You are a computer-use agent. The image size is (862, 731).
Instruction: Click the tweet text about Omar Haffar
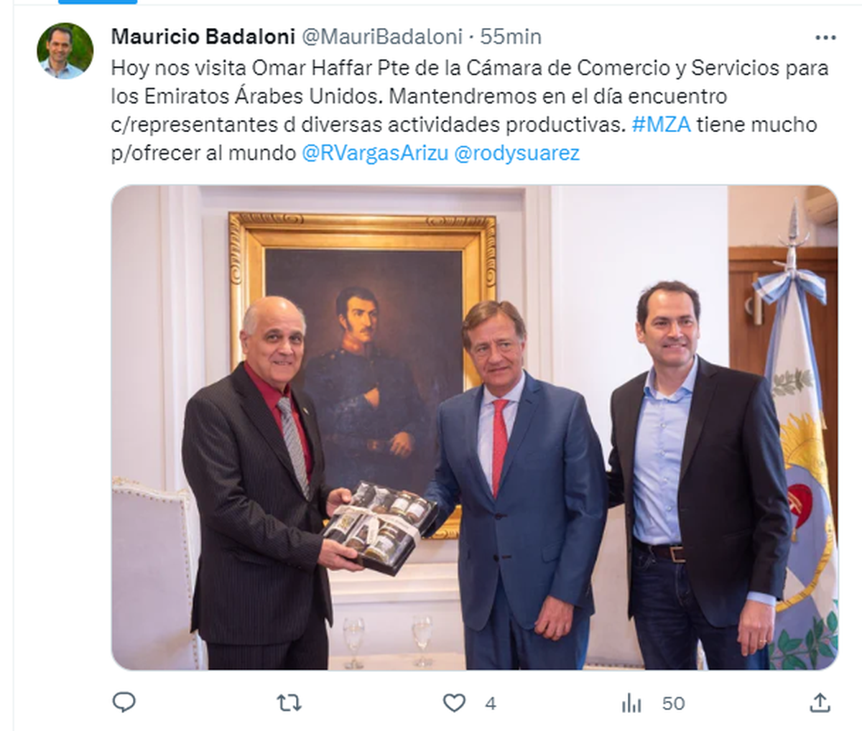click(x=471, y=110)
